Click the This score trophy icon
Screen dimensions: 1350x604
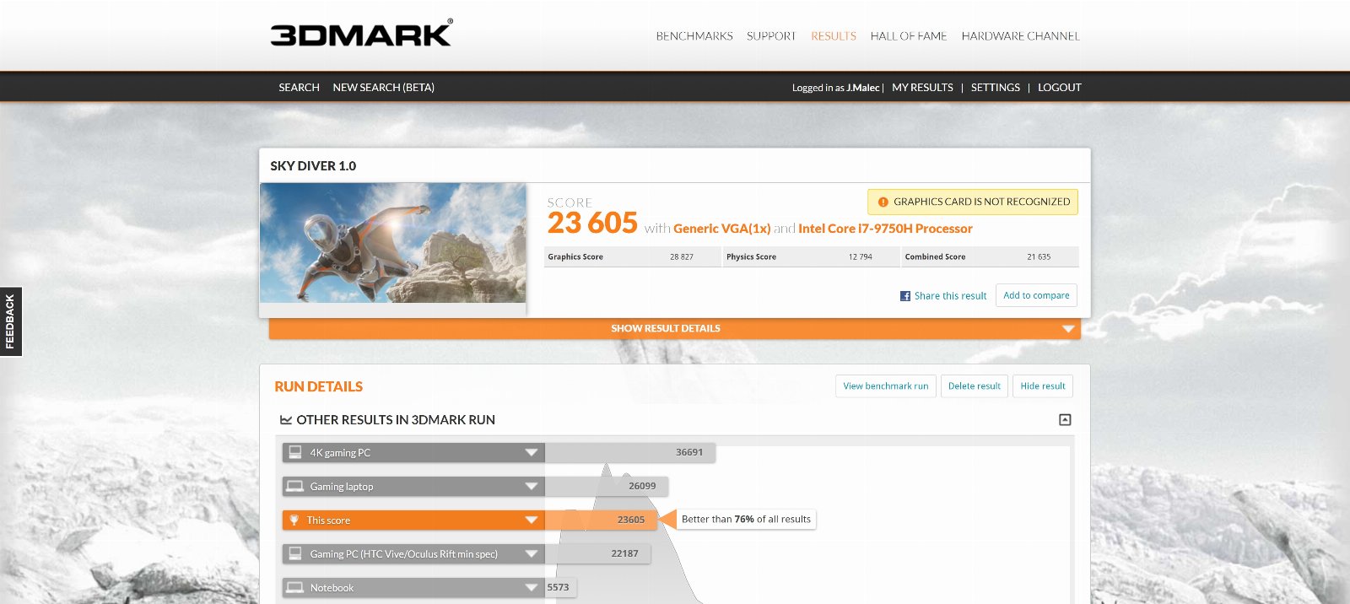tap(294, 520)
